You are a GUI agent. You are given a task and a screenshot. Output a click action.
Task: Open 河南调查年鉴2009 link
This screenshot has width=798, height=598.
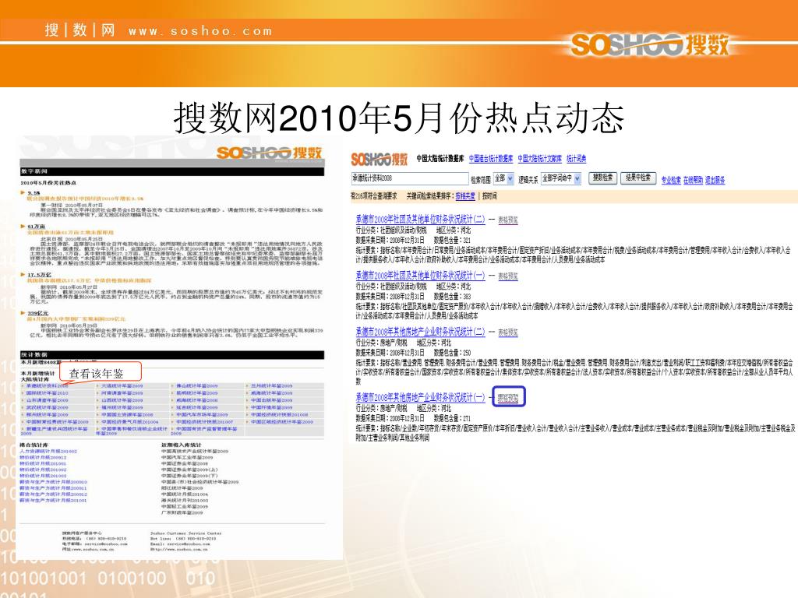(122, 393)
